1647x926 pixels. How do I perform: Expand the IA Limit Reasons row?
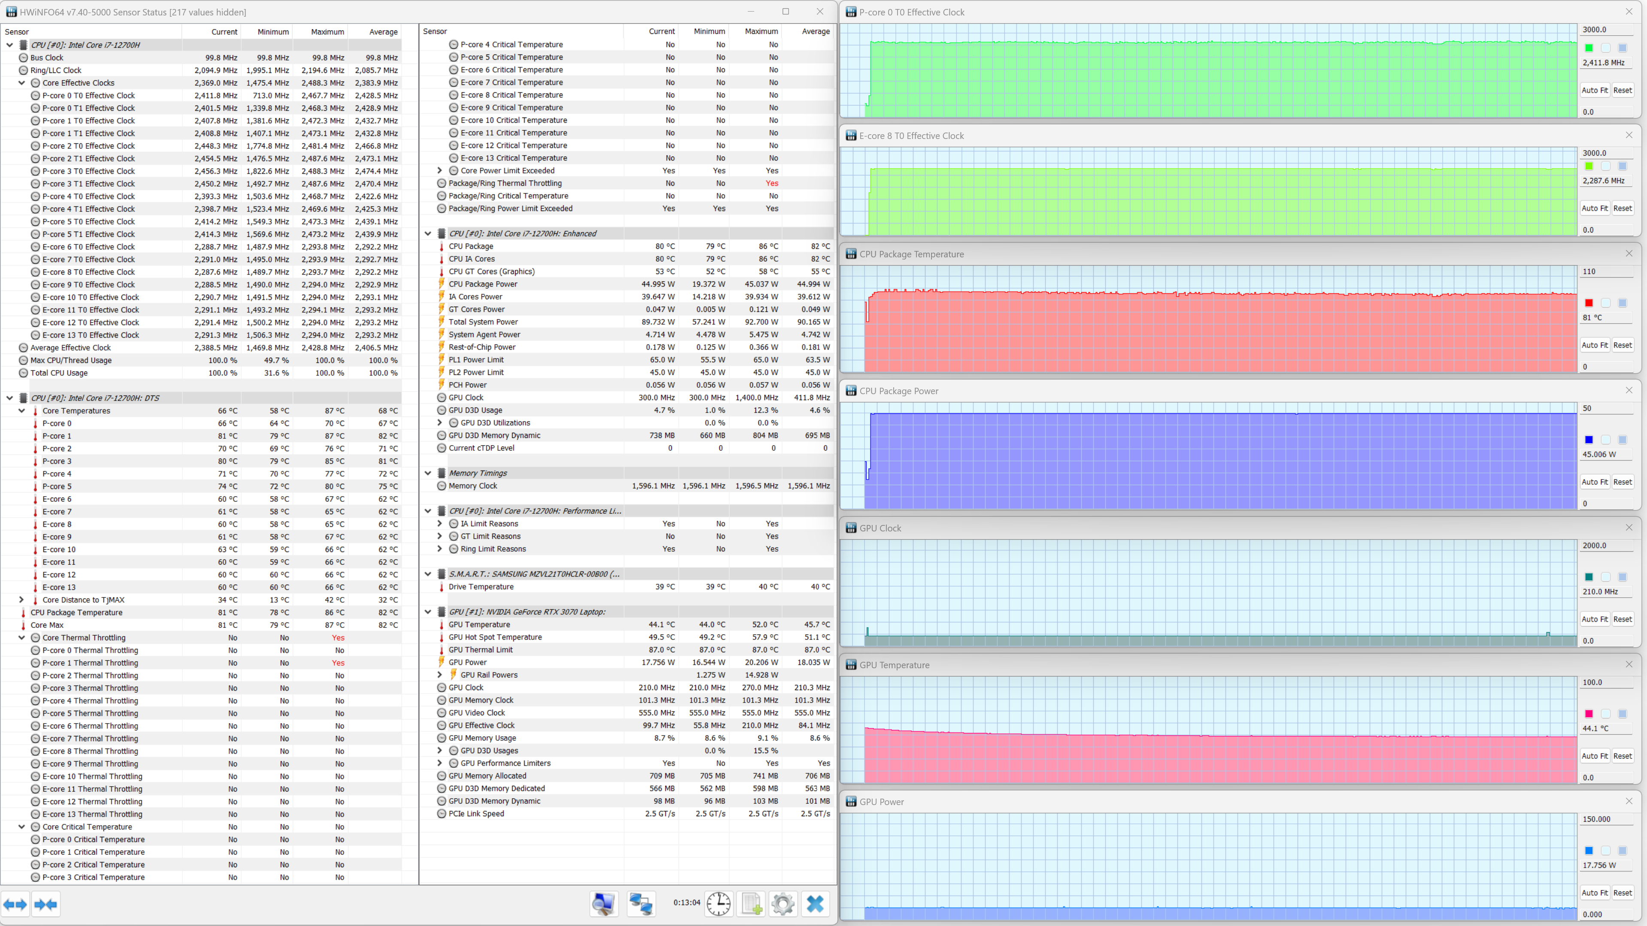(439, 523)
